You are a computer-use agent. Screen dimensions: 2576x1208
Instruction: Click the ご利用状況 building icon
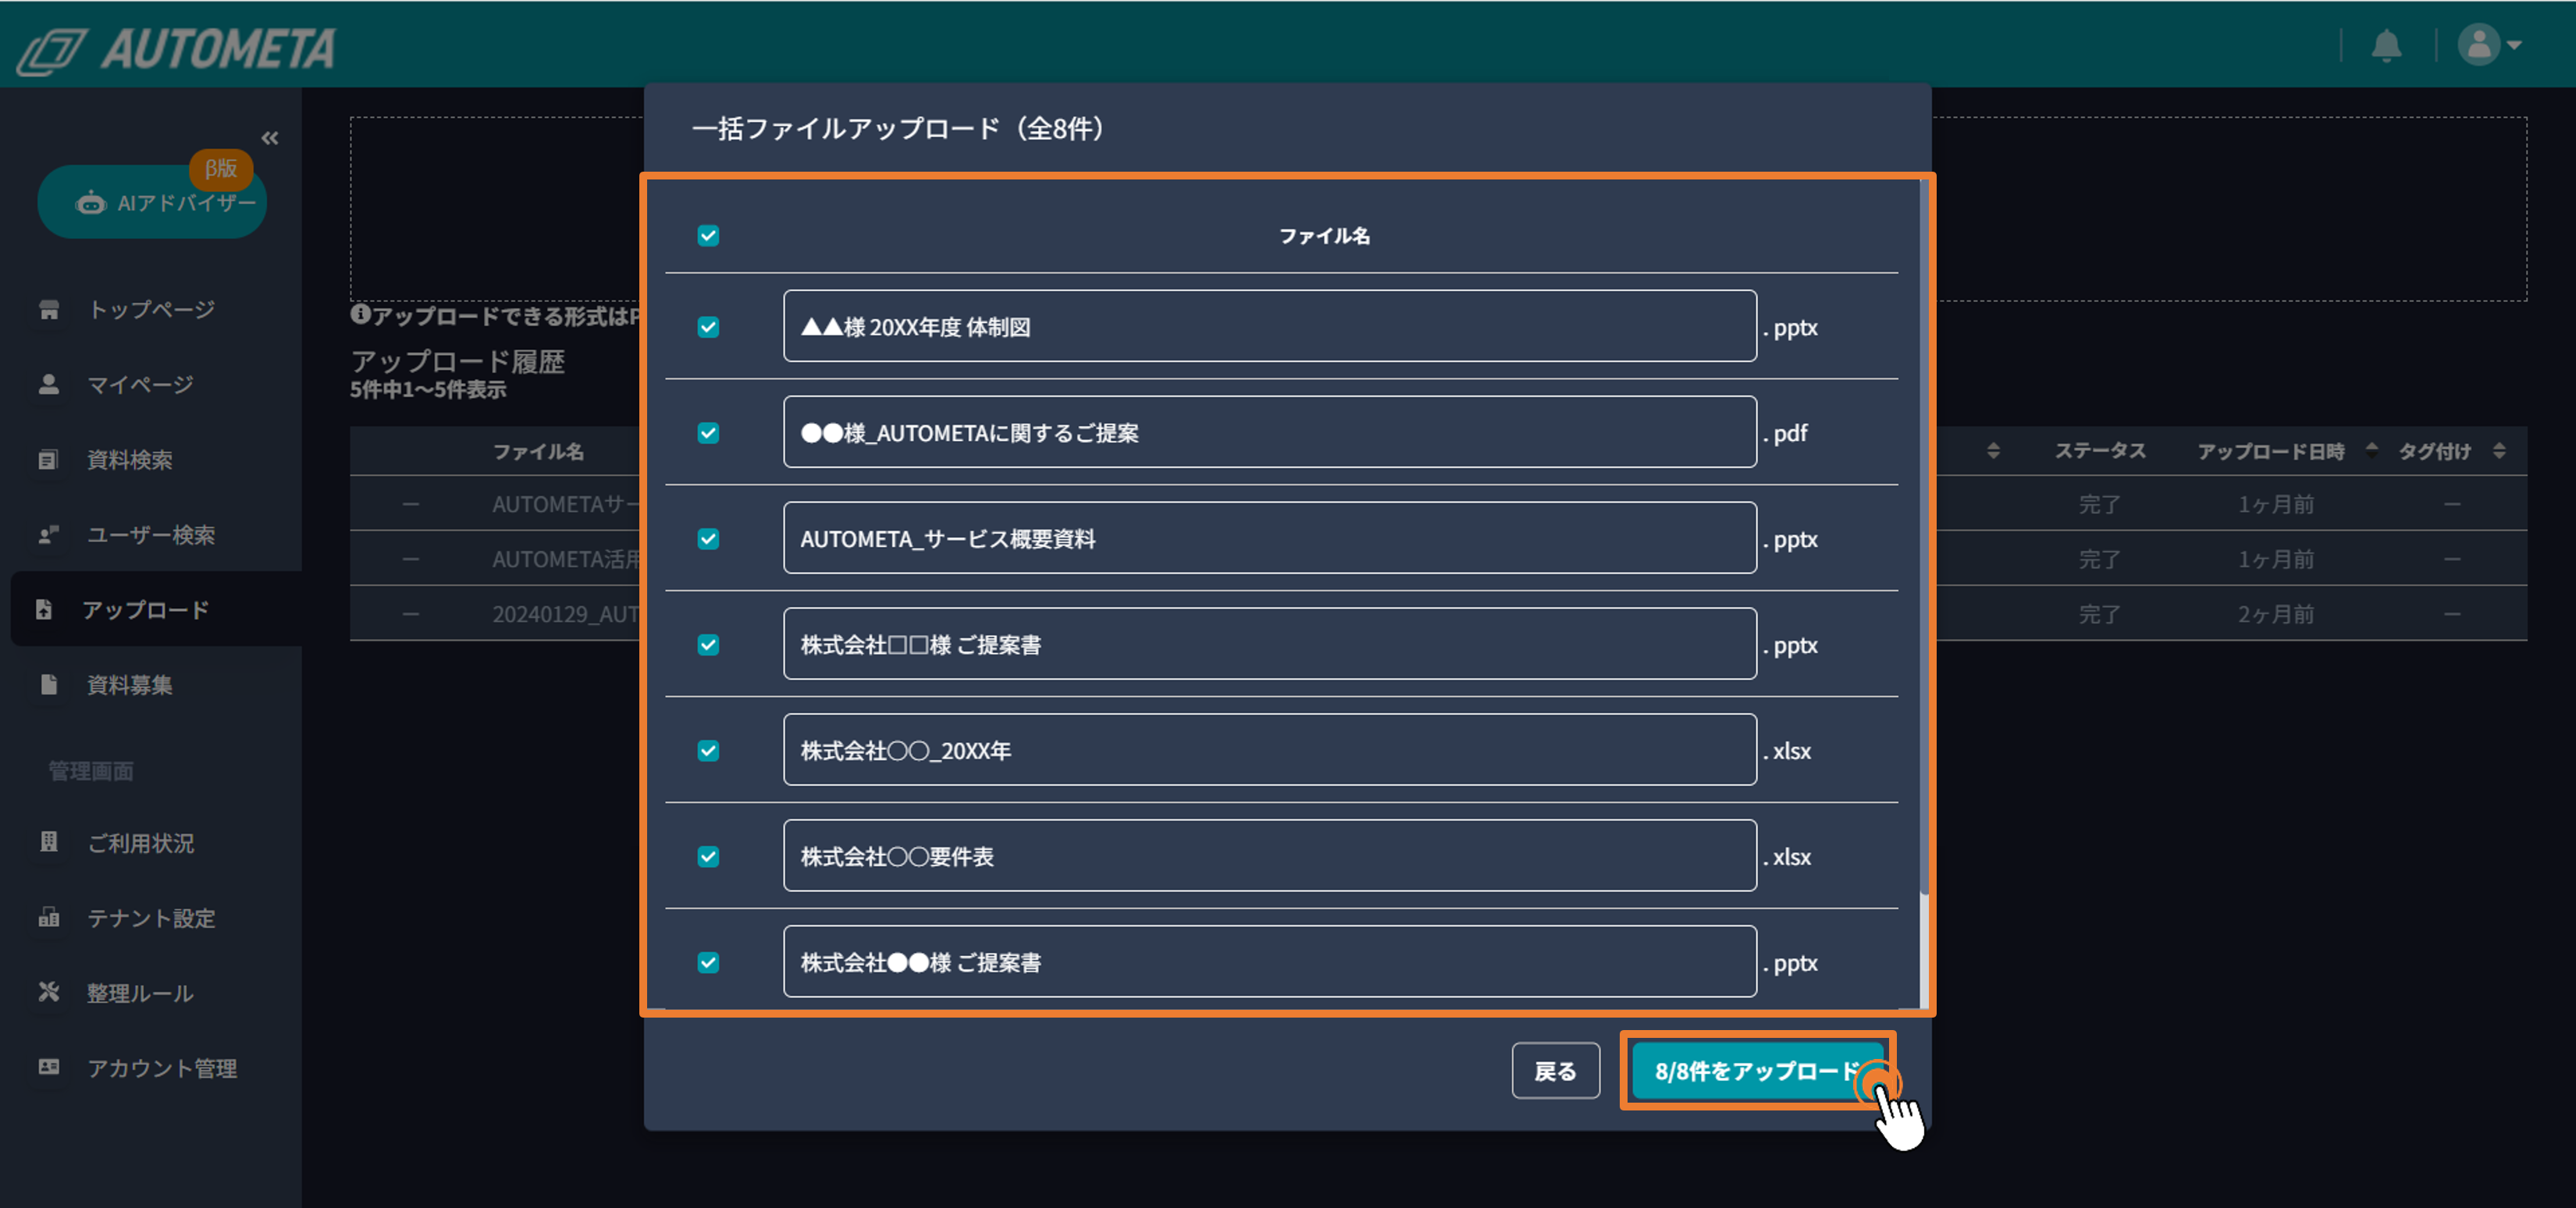pyautogui.click(x=49, y=842)
